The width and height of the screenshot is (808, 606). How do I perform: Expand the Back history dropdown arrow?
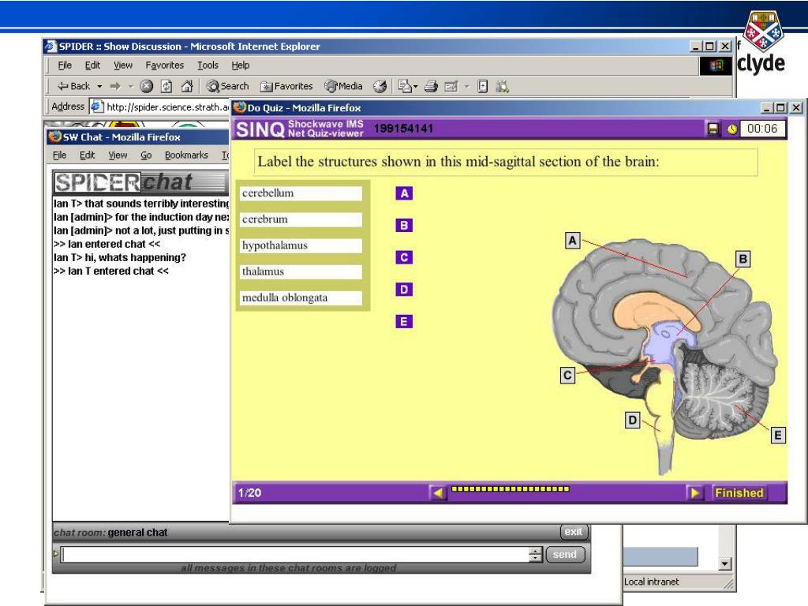(99, 87)
